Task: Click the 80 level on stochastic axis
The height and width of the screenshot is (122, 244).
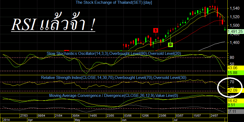Action: coord(232,58)
